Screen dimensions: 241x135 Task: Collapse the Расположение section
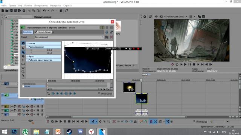pos(27,47)
